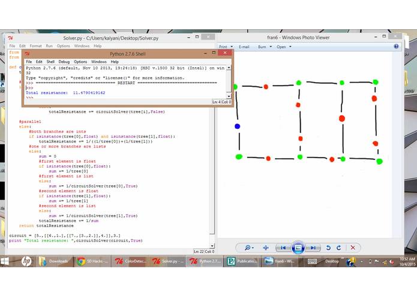This screenshot has height=296, width=417.
Task: Click the HP icon on the taskbar
Action: (x=26, y=261)
